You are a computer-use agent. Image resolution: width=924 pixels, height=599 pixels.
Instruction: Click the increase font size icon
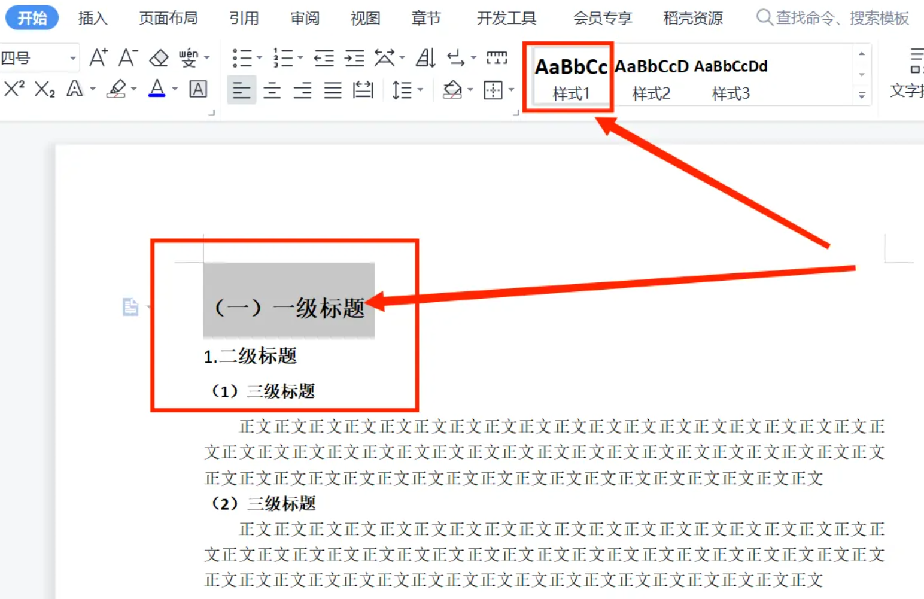click(x=98, y=58)
